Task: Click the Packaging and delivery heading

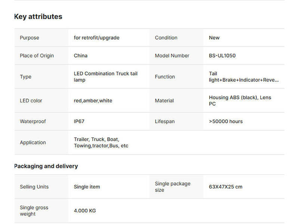Action: [x=46, y=166]
